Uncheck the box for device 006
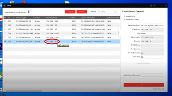 tap(5, 42)
